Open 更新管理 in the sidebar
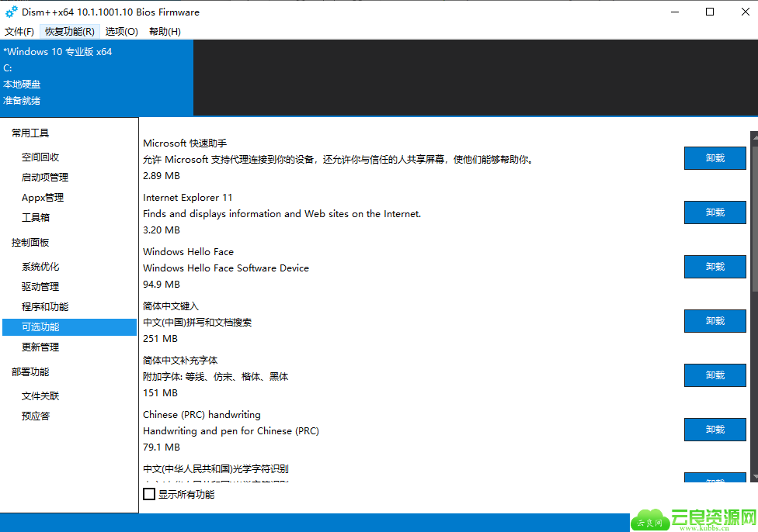 point(40,347)
